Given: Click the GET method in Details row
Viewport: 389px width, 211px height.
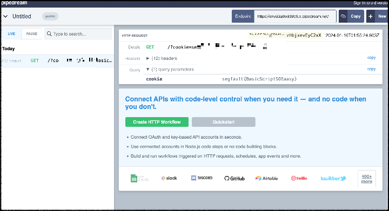Looking at the screenshot, I should 150,47.
